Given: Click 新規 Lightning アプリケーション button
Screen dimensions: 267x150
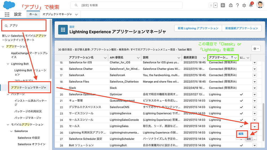Looking at the screenshot, I should point(198,28).
